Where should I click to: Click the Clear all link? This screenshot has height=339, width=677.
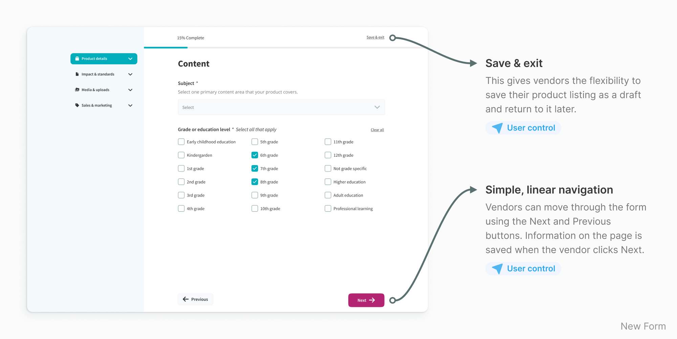(377, 130)
